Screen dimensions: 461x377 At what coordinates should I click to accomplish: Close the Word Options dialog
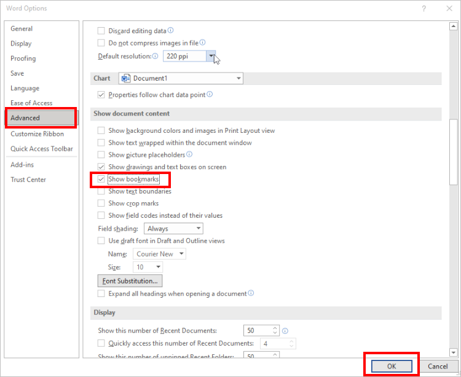point(449,9)
